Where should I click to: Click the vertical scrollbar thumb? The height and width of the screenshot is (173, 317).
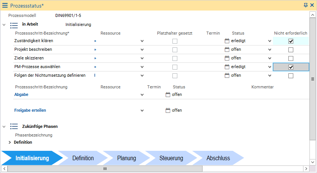(312, 79)
